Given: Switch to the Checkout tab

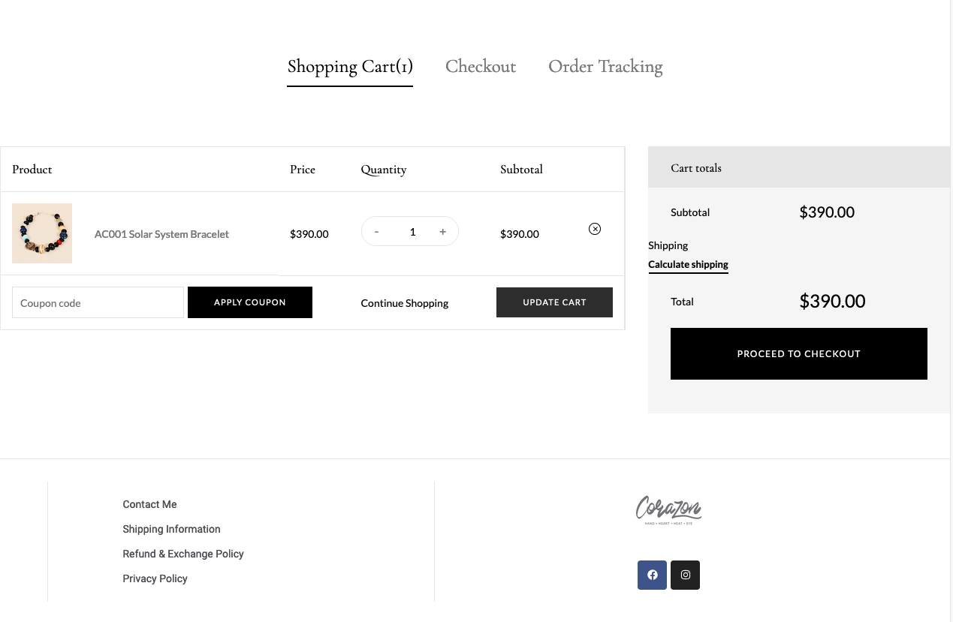Looking at the screenshot, I should point(481,67).
